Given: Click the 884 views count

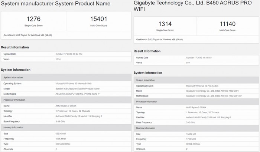Looking at the screenshot, I should [188, 63].
